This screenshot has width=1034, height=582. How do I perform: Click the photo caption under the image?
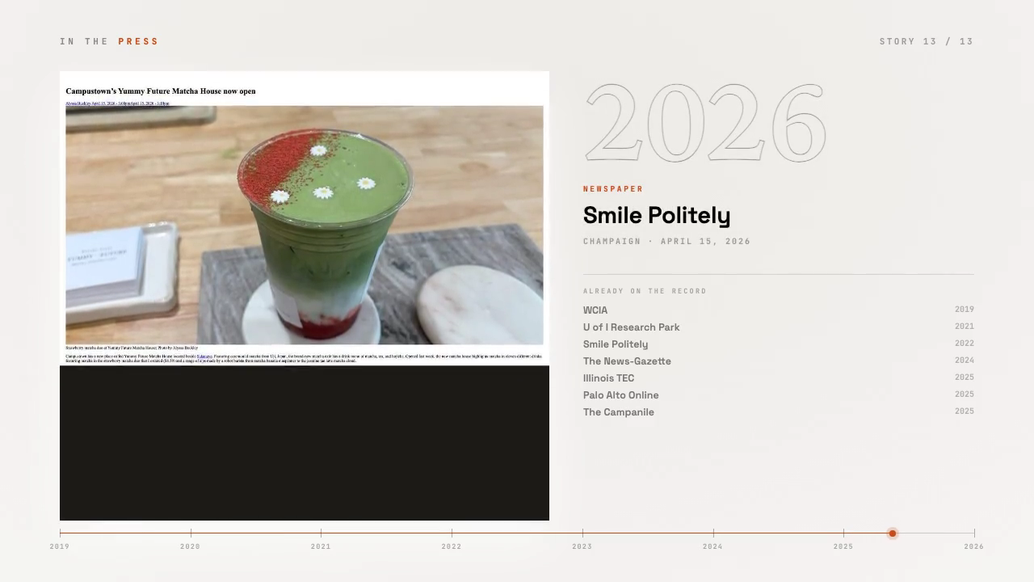click(x=132, y=348)
